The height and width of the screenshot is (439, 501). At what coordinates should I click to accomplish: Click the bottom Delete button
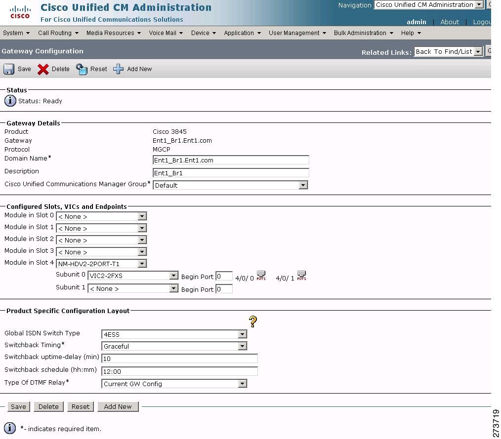48,406
